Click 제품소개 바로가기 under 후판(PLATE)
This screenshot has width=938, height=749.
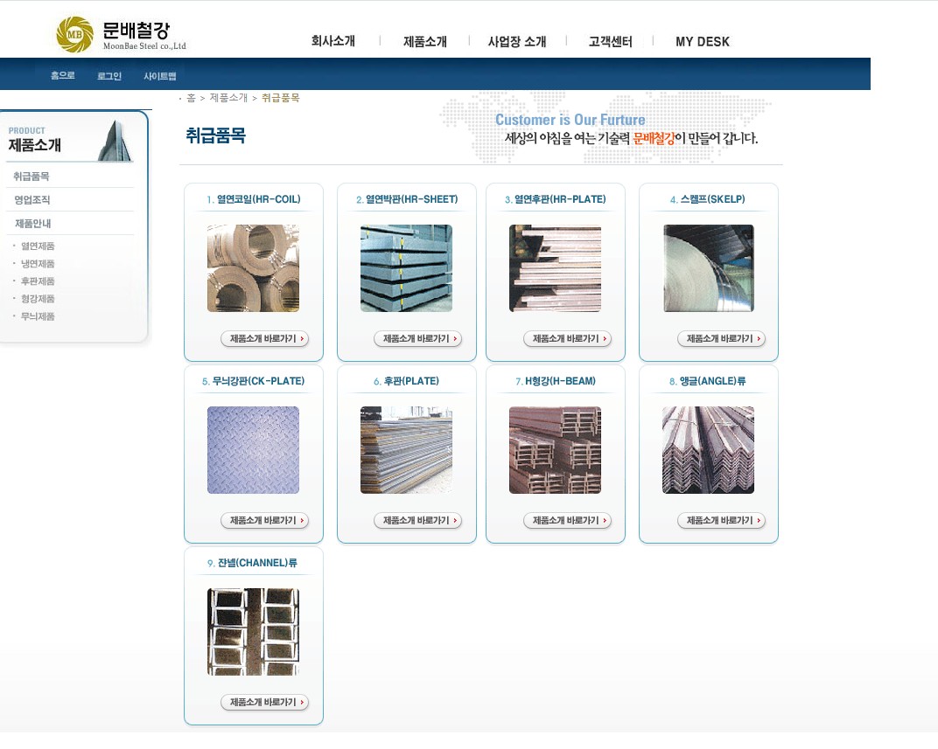(x=417, y=520)
